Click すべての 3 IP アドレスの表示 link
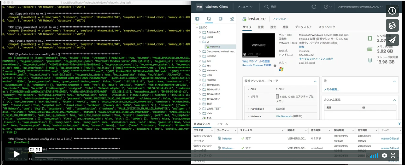The image size is (405, 165). [316, 59]
